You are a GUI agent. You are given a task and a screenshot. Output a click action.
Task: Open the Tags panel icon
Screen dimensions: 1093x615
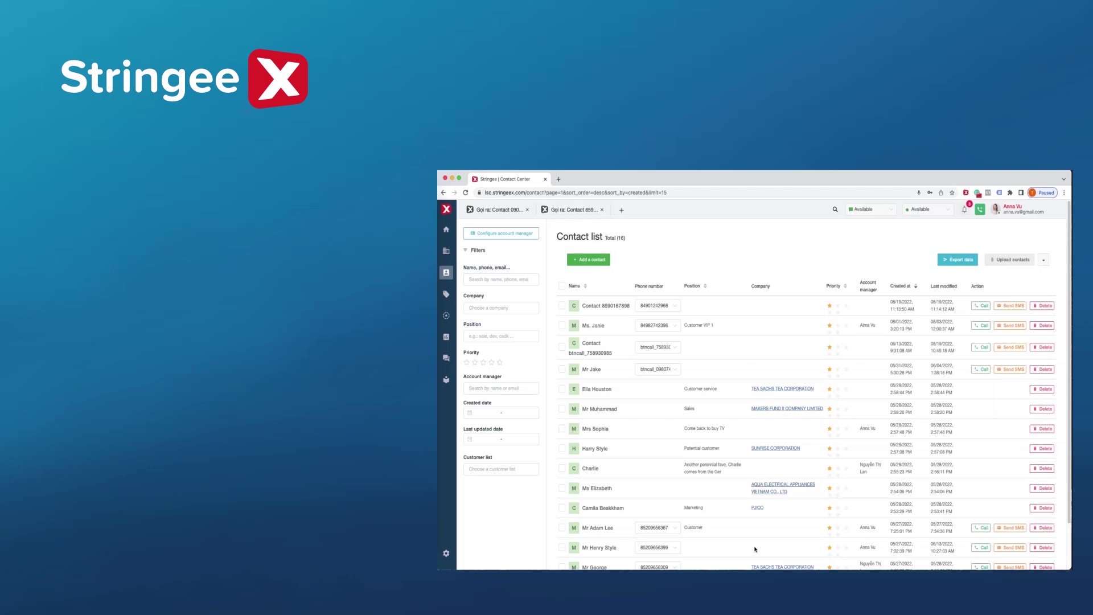[x=446, y=294]
